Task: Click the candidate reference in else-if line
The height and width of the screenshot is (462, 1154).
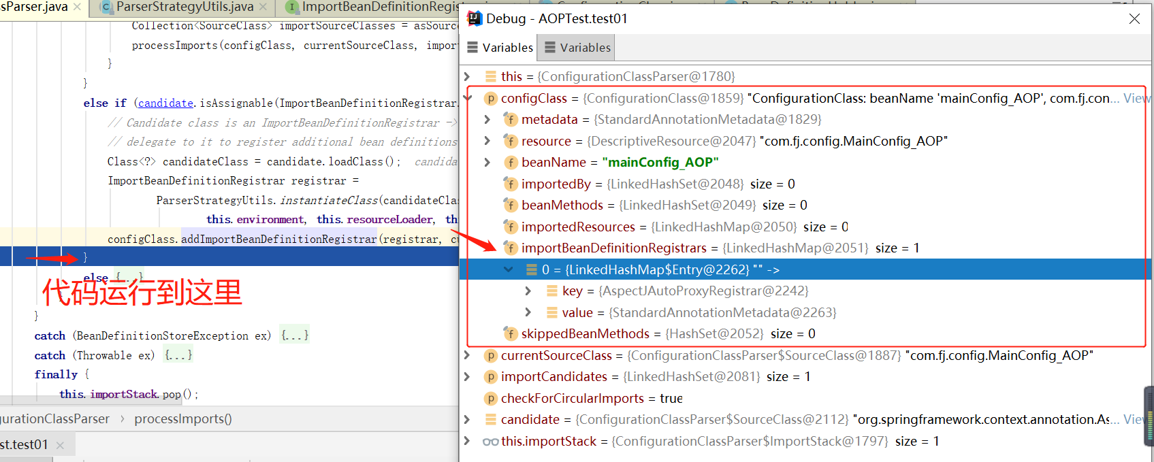Action: (165, 103)
